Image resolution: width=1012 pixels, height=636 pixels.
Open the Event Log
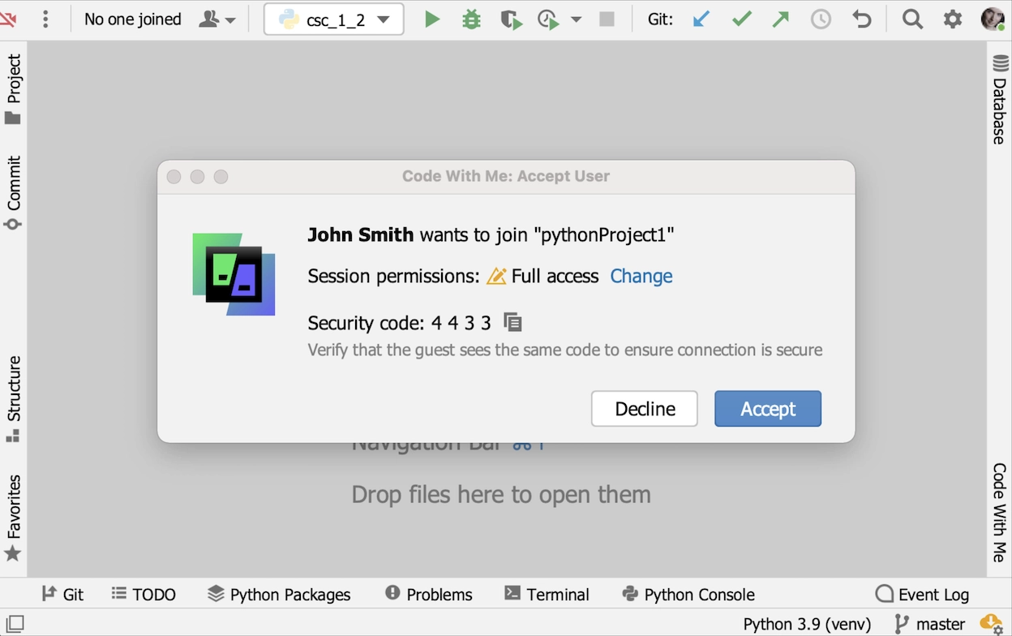pyautogui.click(x=922, y=595)
